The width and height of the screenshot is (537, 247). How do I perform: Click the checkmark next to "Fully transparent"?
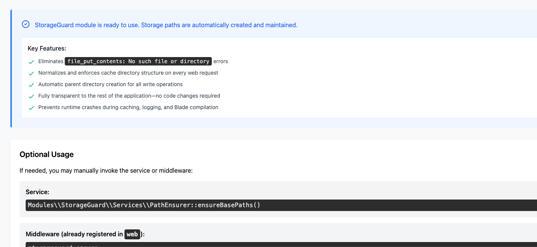31,96
